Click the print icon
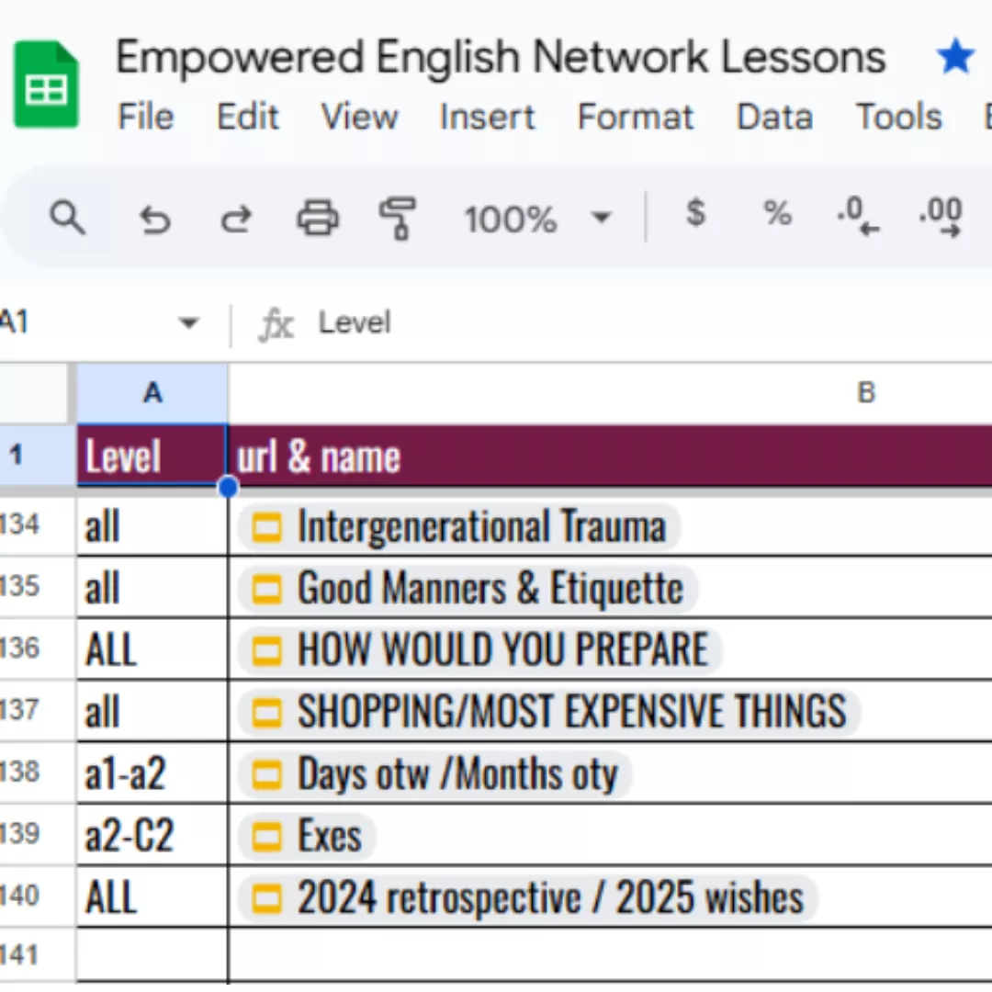Screen dimensions: 992x992 318,219
